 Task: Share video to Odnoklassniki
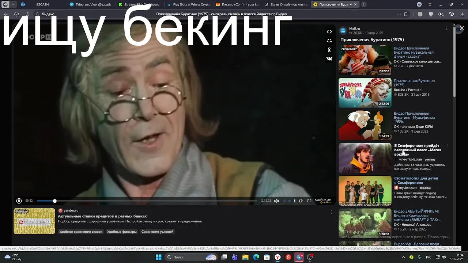pos(329,50)
